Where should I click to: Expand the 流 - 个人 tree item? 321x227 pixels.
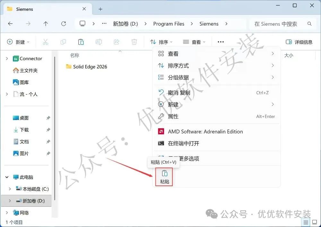pyautogui.click(x=7, y=94)
